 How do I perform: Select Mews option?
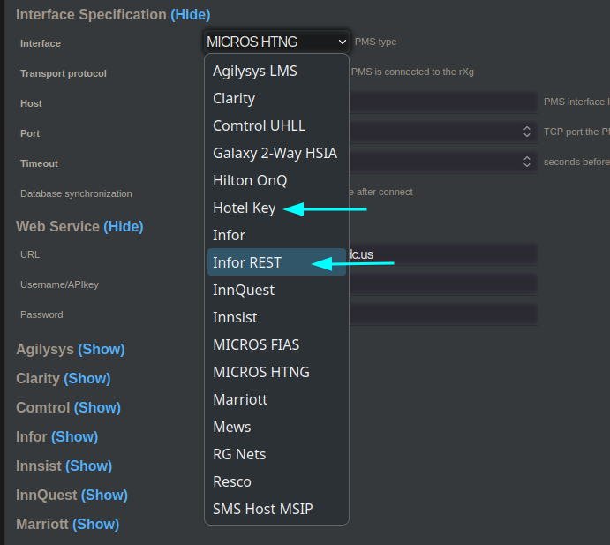tap(276, 427)
